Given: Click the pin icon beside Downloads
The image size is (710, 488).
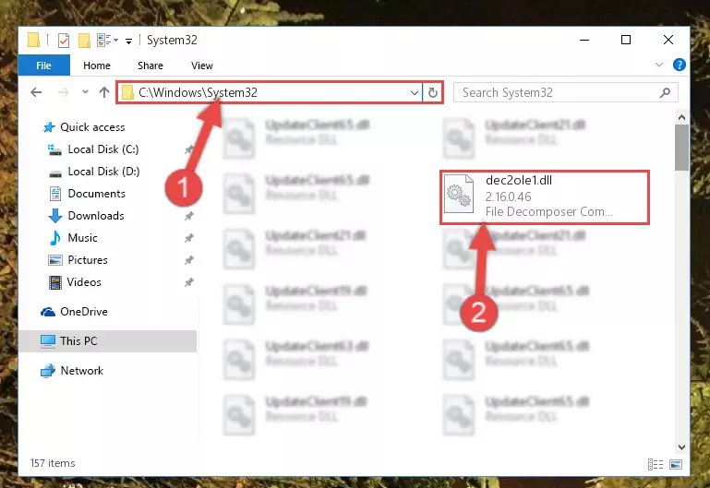Looking at the screenshot, I should (189, 216).
